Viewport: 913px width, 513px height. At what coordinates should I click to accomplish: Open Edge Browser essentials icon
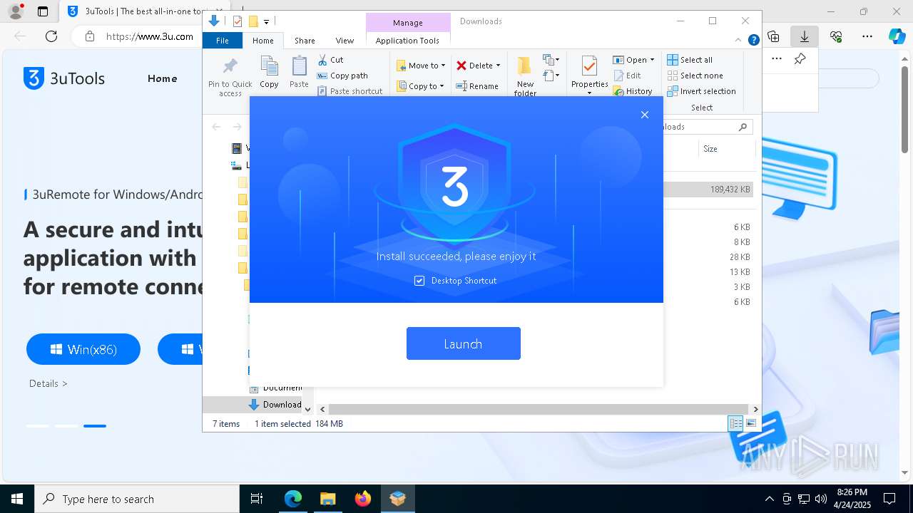[x=836, y=36]
